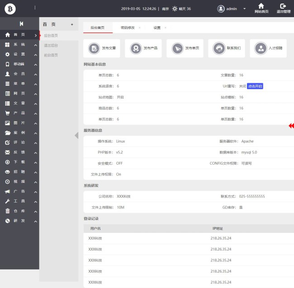Expand the 产品 menu chevron
This screenshot has height=288, width=294.
click(x=36, y=113)
